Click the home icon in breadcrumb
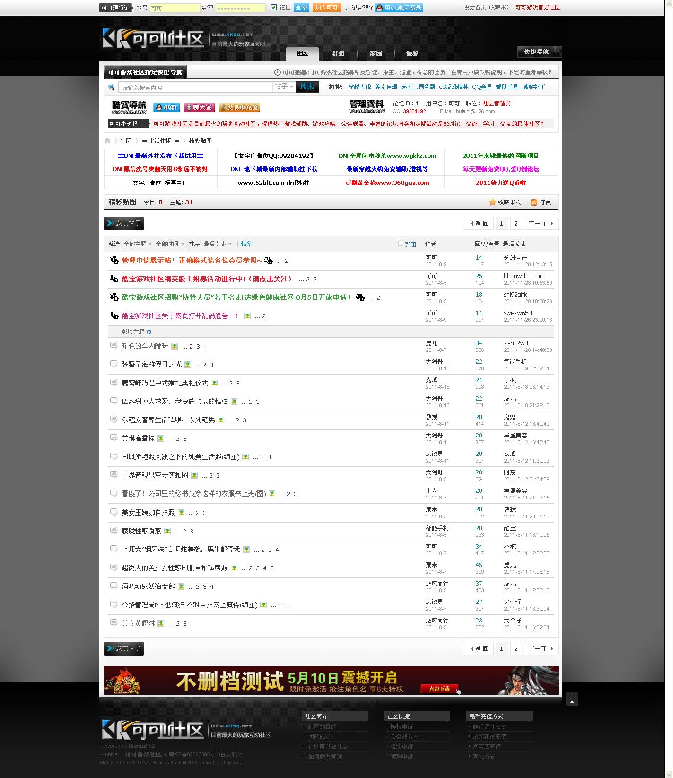The image size is (673, 778). tap(107, 140)
